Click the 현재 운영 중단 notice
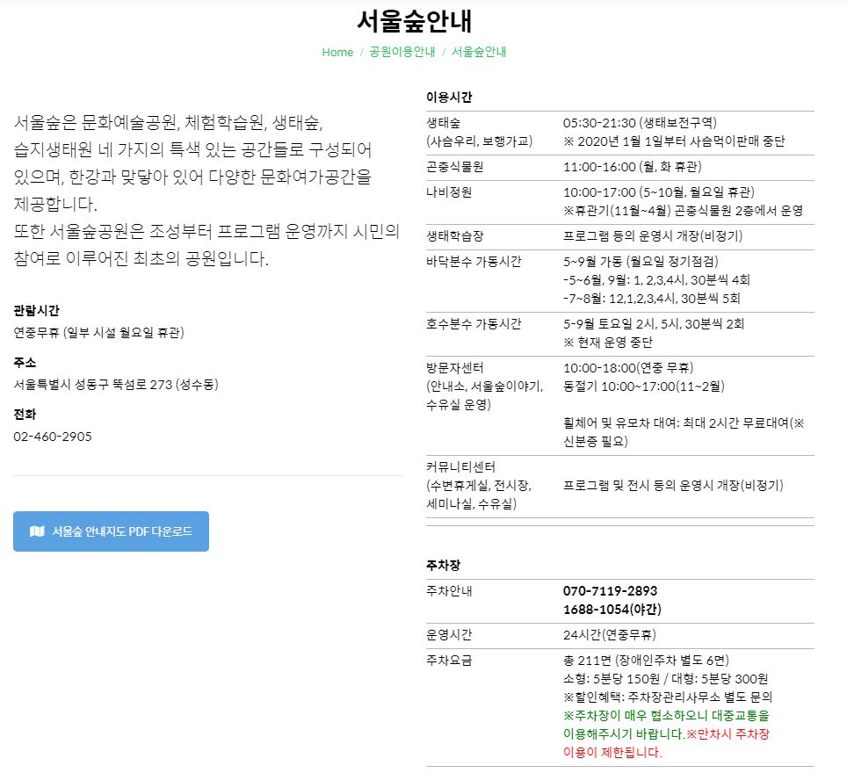The width and height of the screenshot is (847, 773). pyautogui.click(x=608, y=342)
